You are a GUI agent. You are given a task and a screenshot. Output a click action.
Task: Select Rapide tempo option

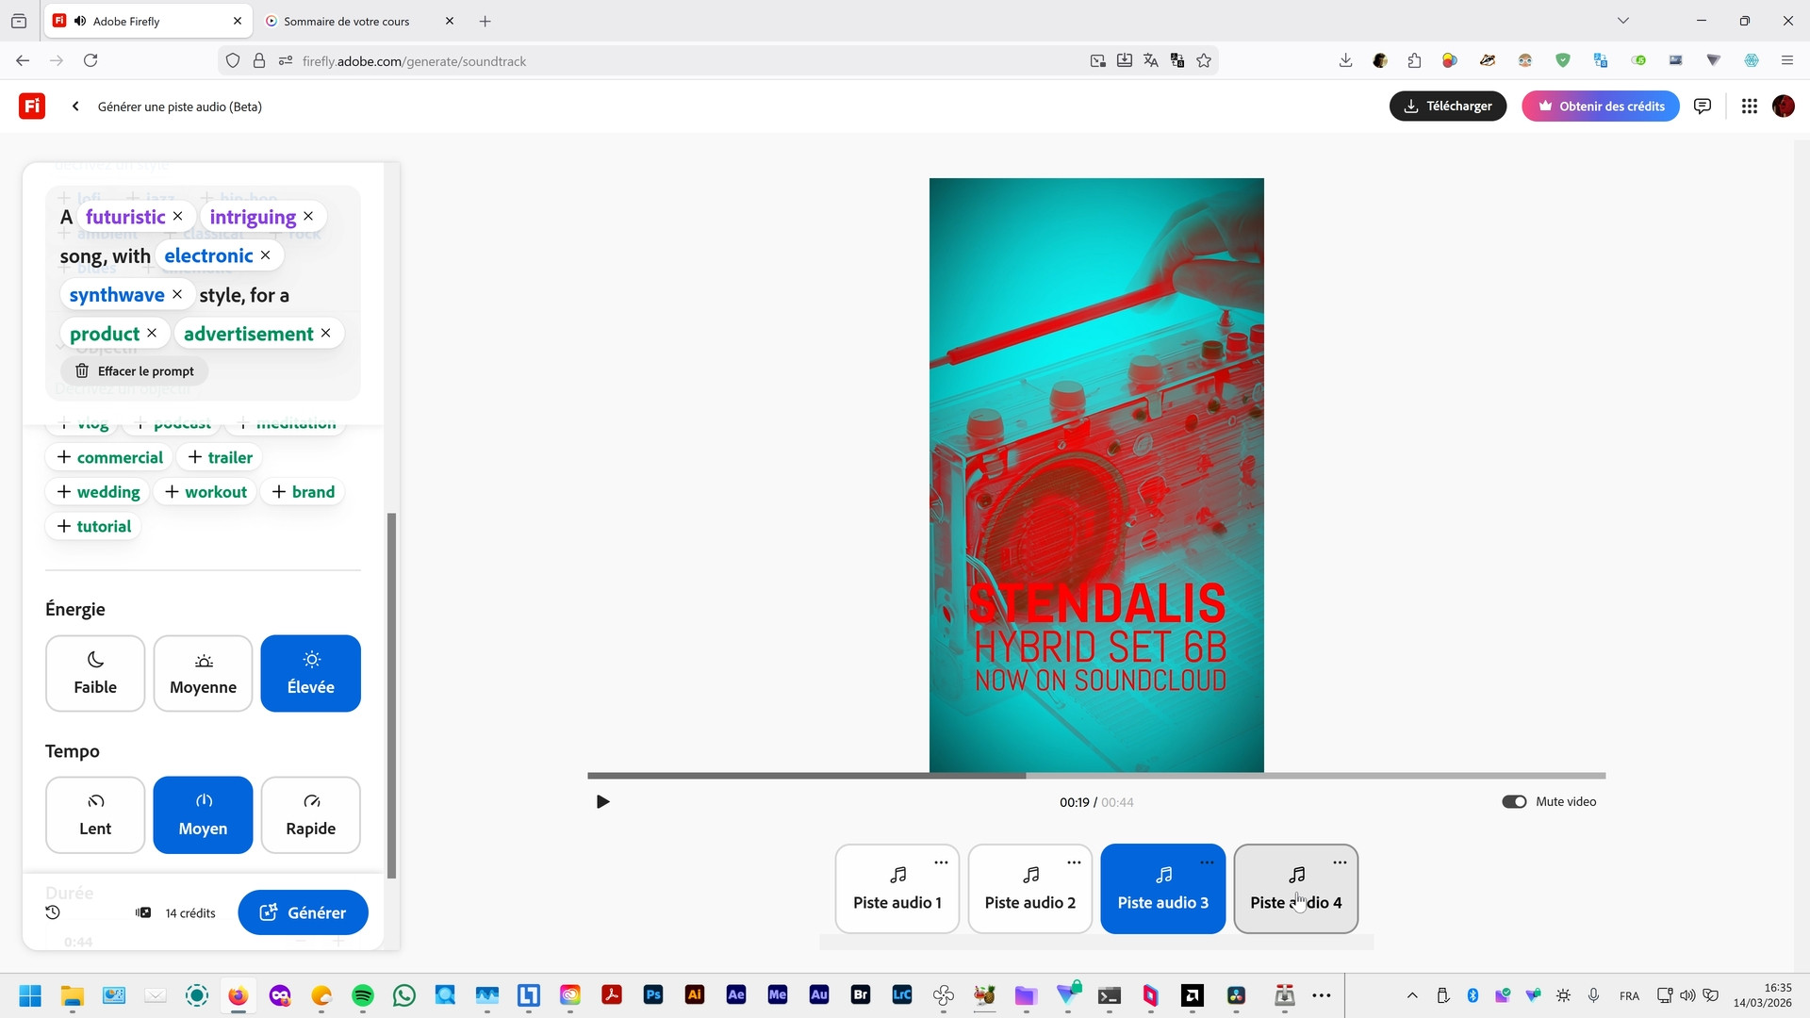click(310, 814)
